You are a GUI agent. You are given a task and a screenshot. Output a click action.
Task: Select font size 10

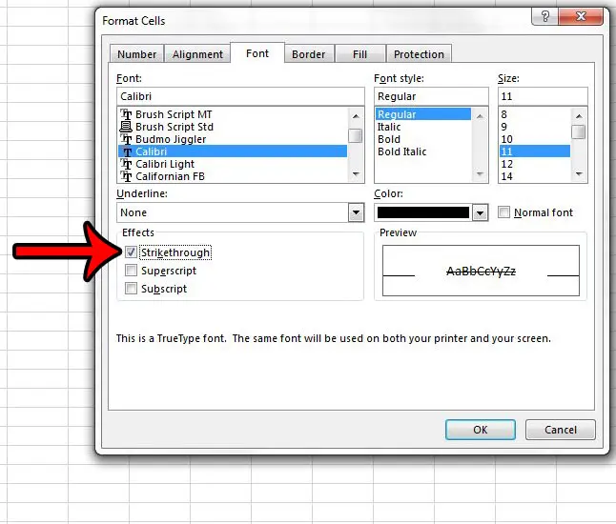click(535, 139)
